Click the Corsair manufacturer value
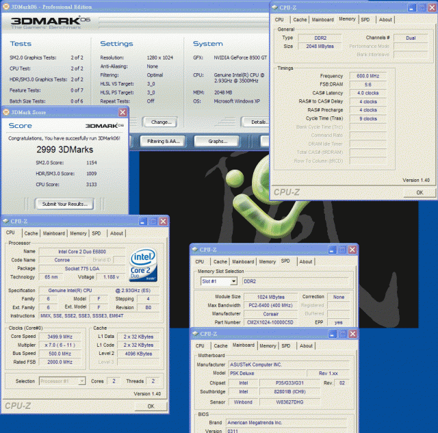 coord(270,314)
